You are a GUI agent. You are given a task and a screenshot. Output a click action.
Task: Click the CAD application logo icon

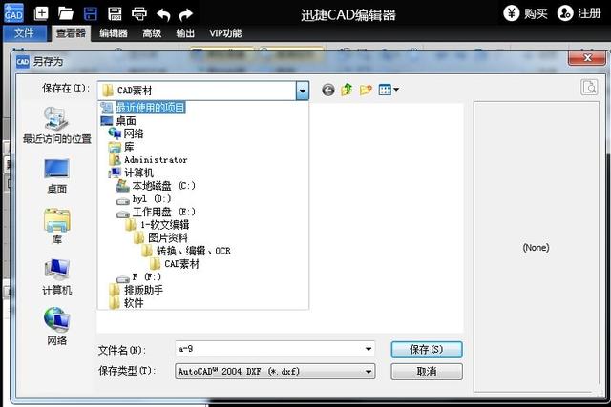13,13
